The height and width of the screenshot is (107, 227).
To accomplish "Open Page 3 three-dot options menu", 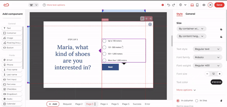I will coord(95,104).
